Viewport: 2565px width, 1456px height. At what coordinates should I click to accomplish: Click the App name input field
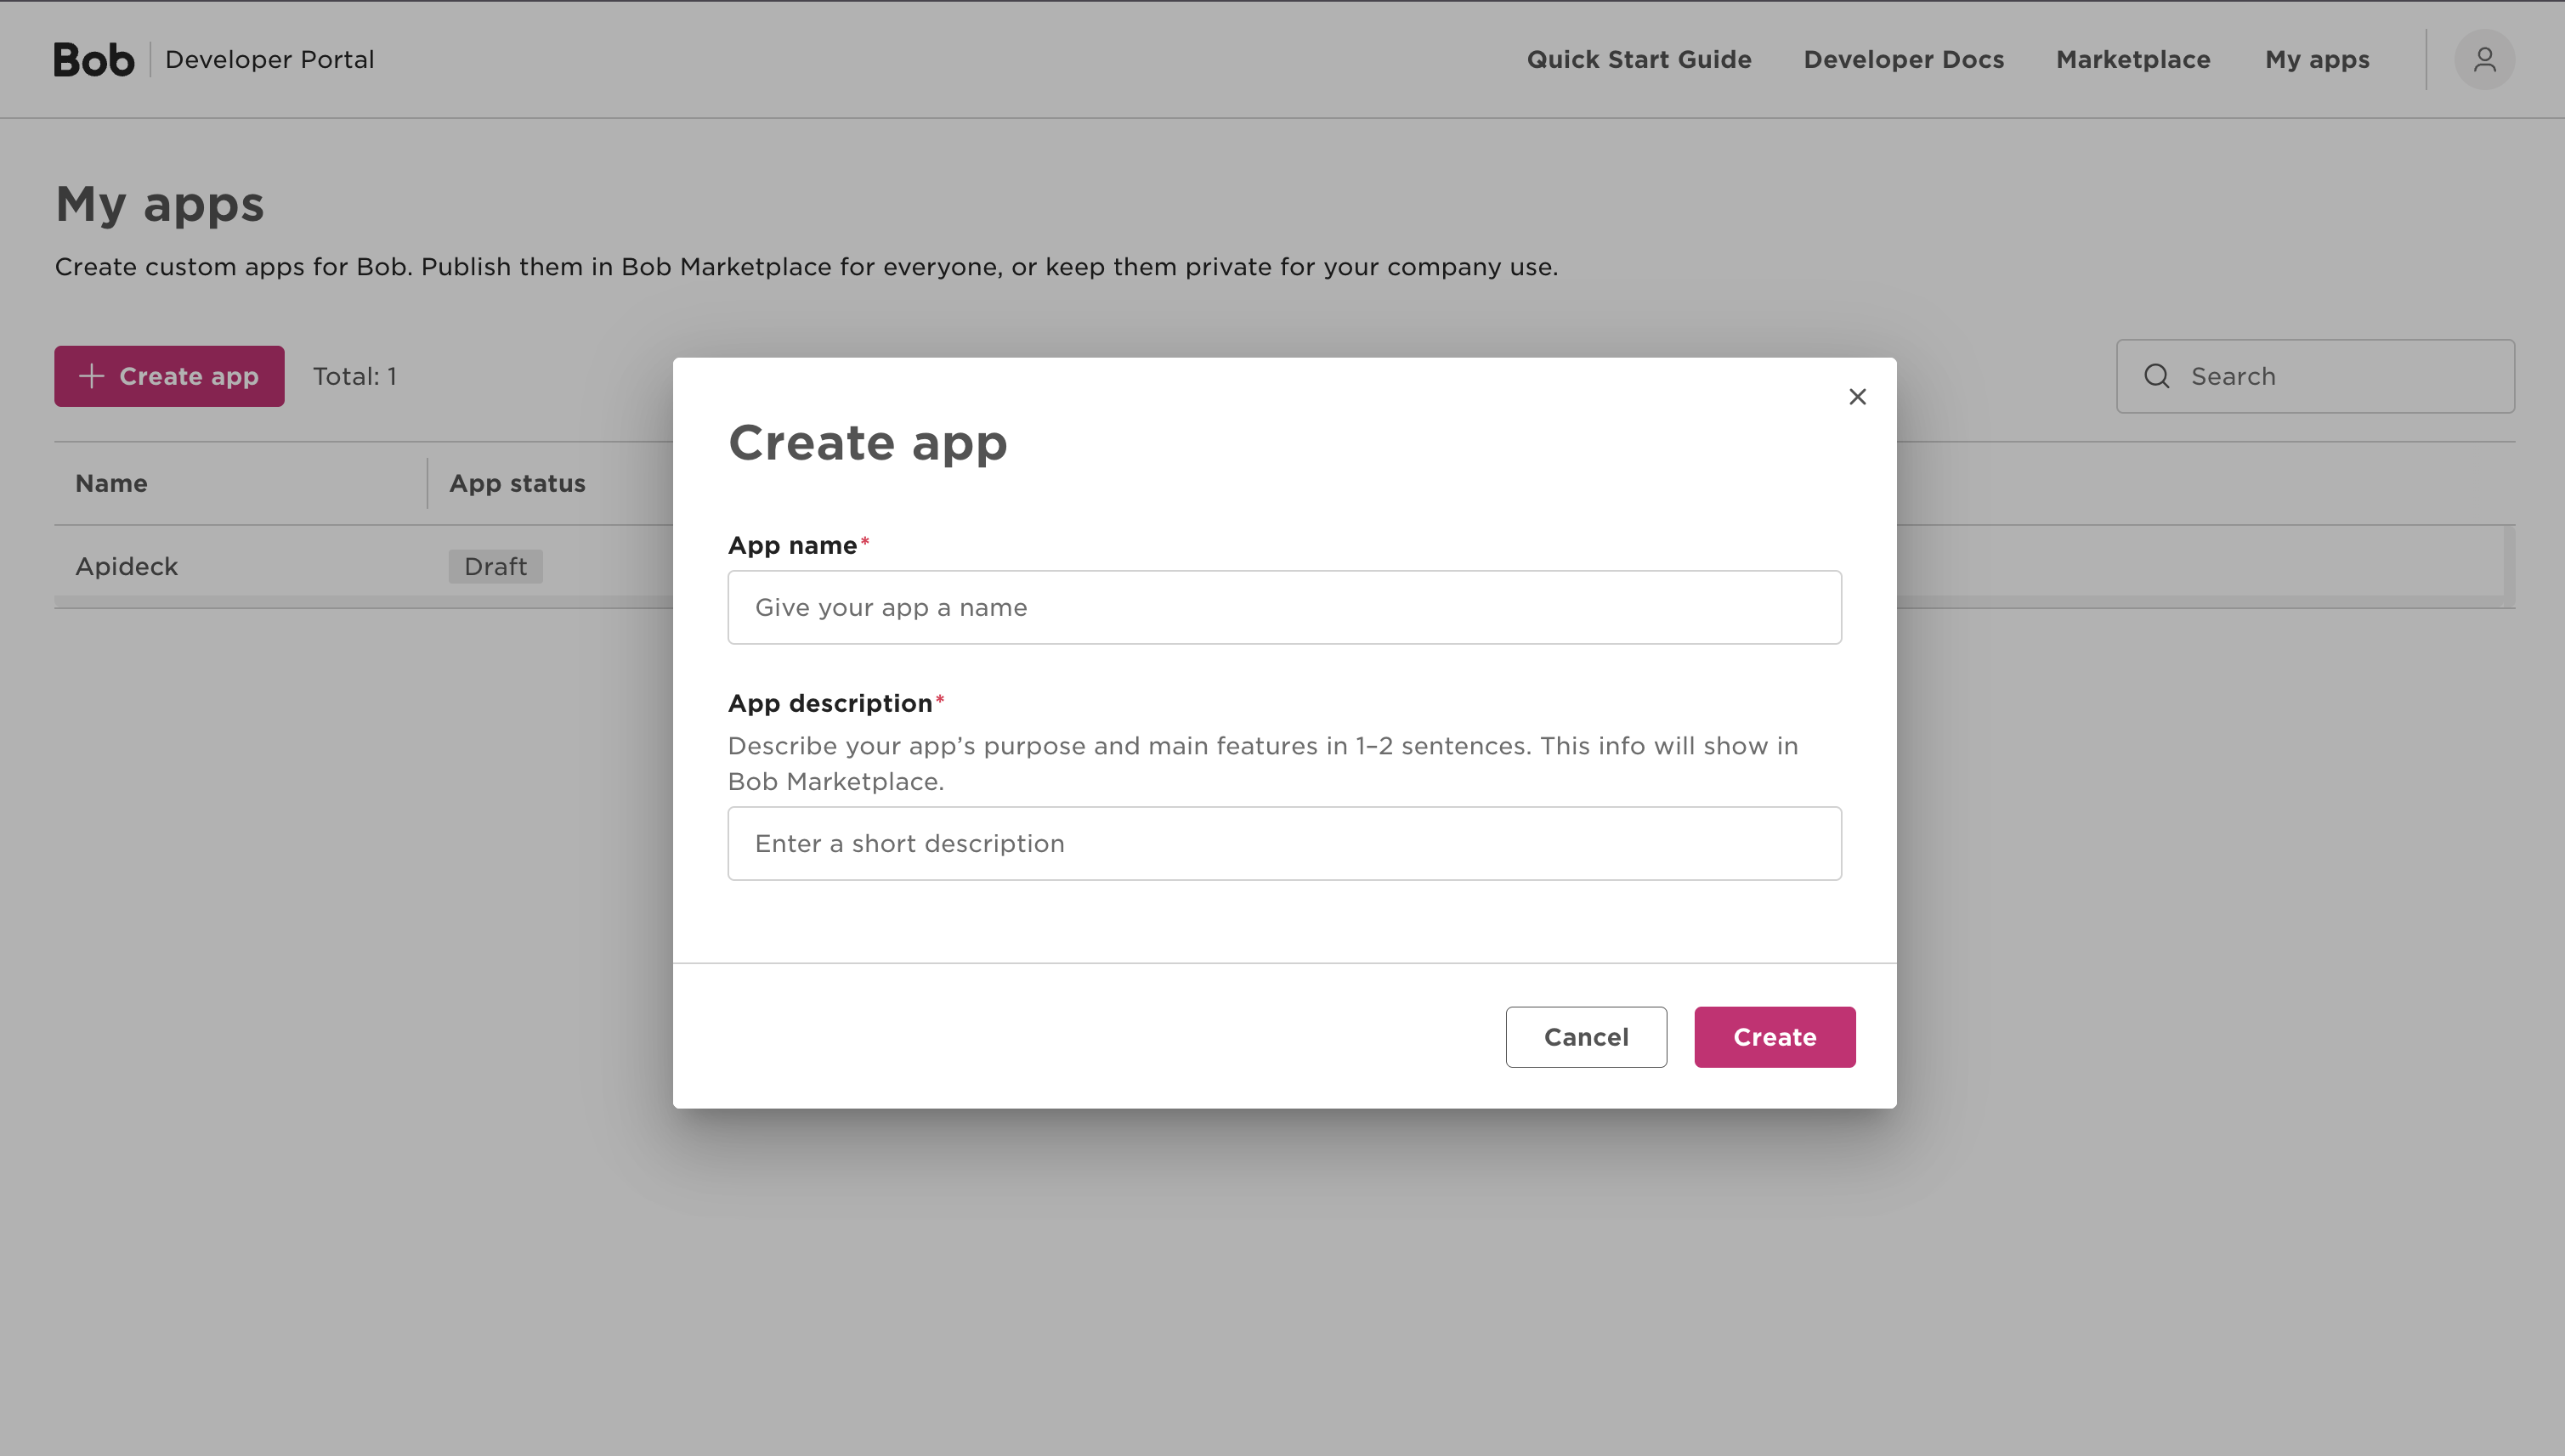coord(1284,607)
